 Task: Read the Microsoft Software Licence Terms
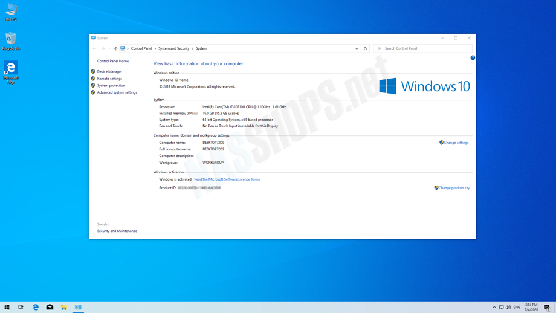tap(227, 179)
